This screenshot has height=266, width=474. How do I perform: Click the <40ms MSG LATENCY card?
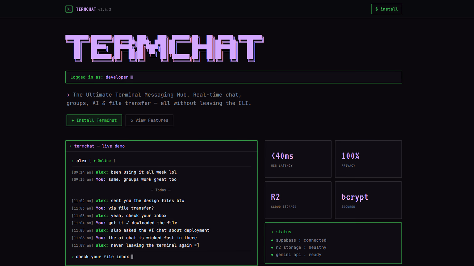298,159
